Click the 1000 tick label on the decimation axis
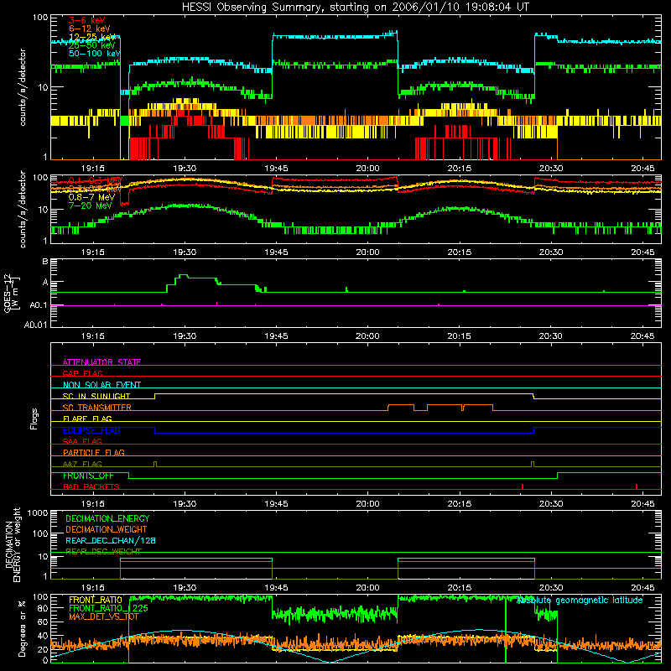 pos(38,513)
